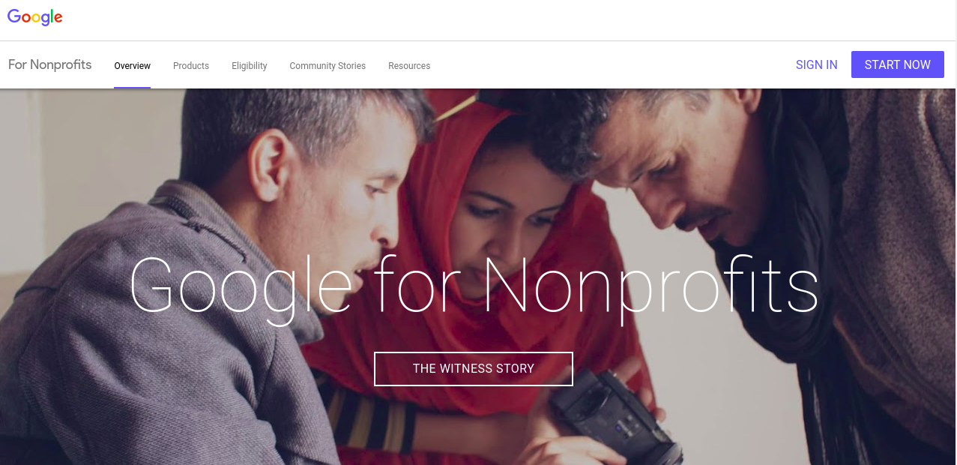Click the SIGN IN link
957x465 pixels.
pos(816,64)
